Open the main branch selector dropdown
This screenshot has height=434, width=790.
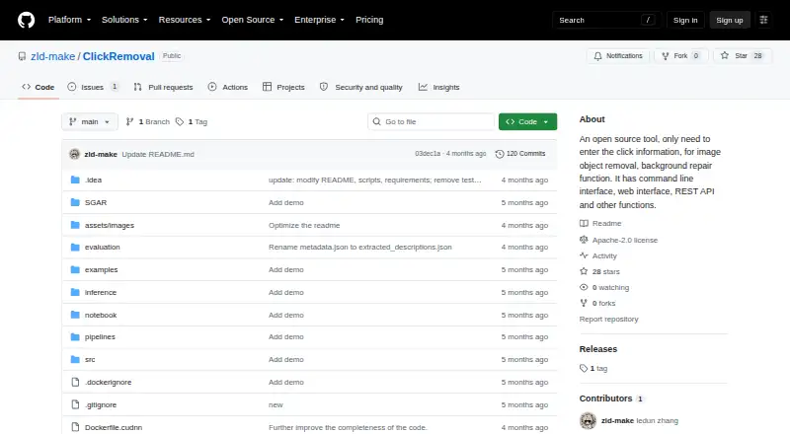coord(90,122)
